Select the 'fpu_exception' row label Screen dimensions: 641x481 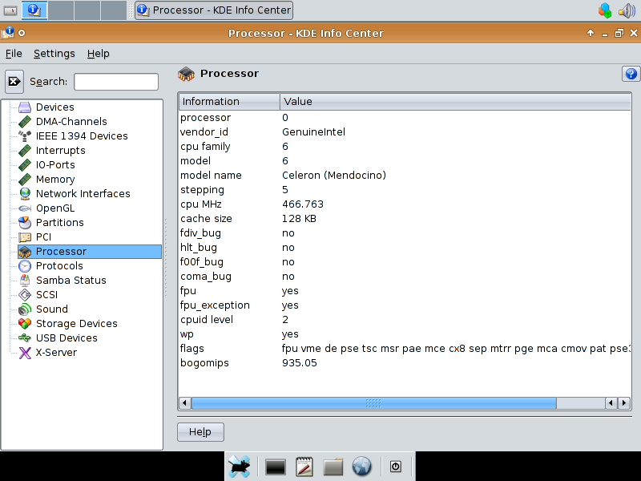click(215, 305)
